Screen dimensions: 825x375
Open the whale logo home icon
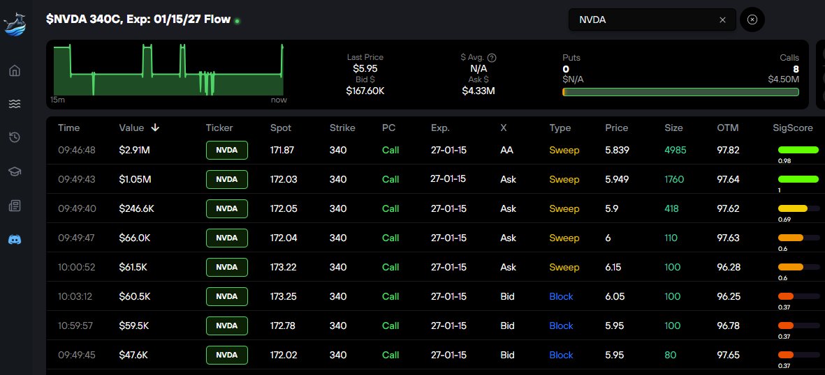(x=15, y=24)
